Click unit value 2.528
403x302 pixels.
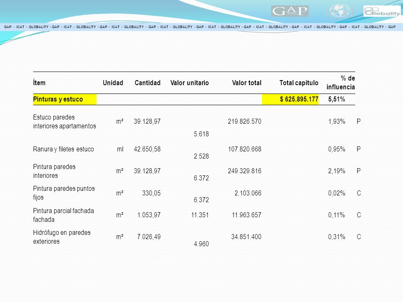pyautogui.click(x=201, y=156)
